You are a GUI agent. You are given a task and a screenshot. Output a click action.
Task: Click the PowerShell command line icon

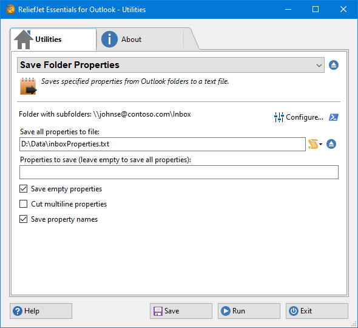334,117
